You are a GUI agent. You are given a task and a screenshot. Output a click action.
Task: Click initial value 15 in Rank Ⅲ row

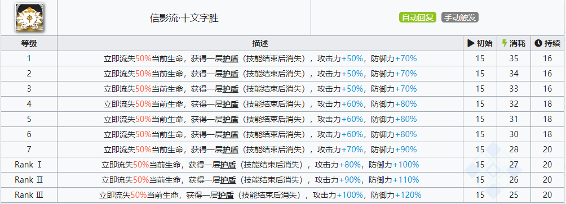tap(480, 195)
